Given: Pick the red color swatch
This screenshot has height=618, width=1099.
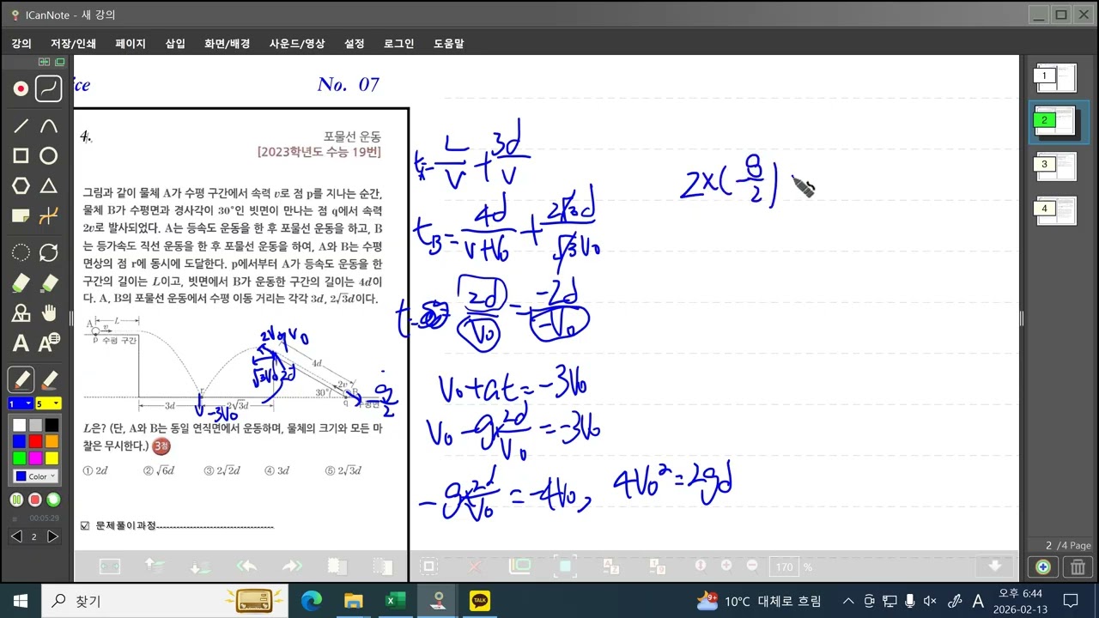Looking at the screenshot, I should coord(35,441).
